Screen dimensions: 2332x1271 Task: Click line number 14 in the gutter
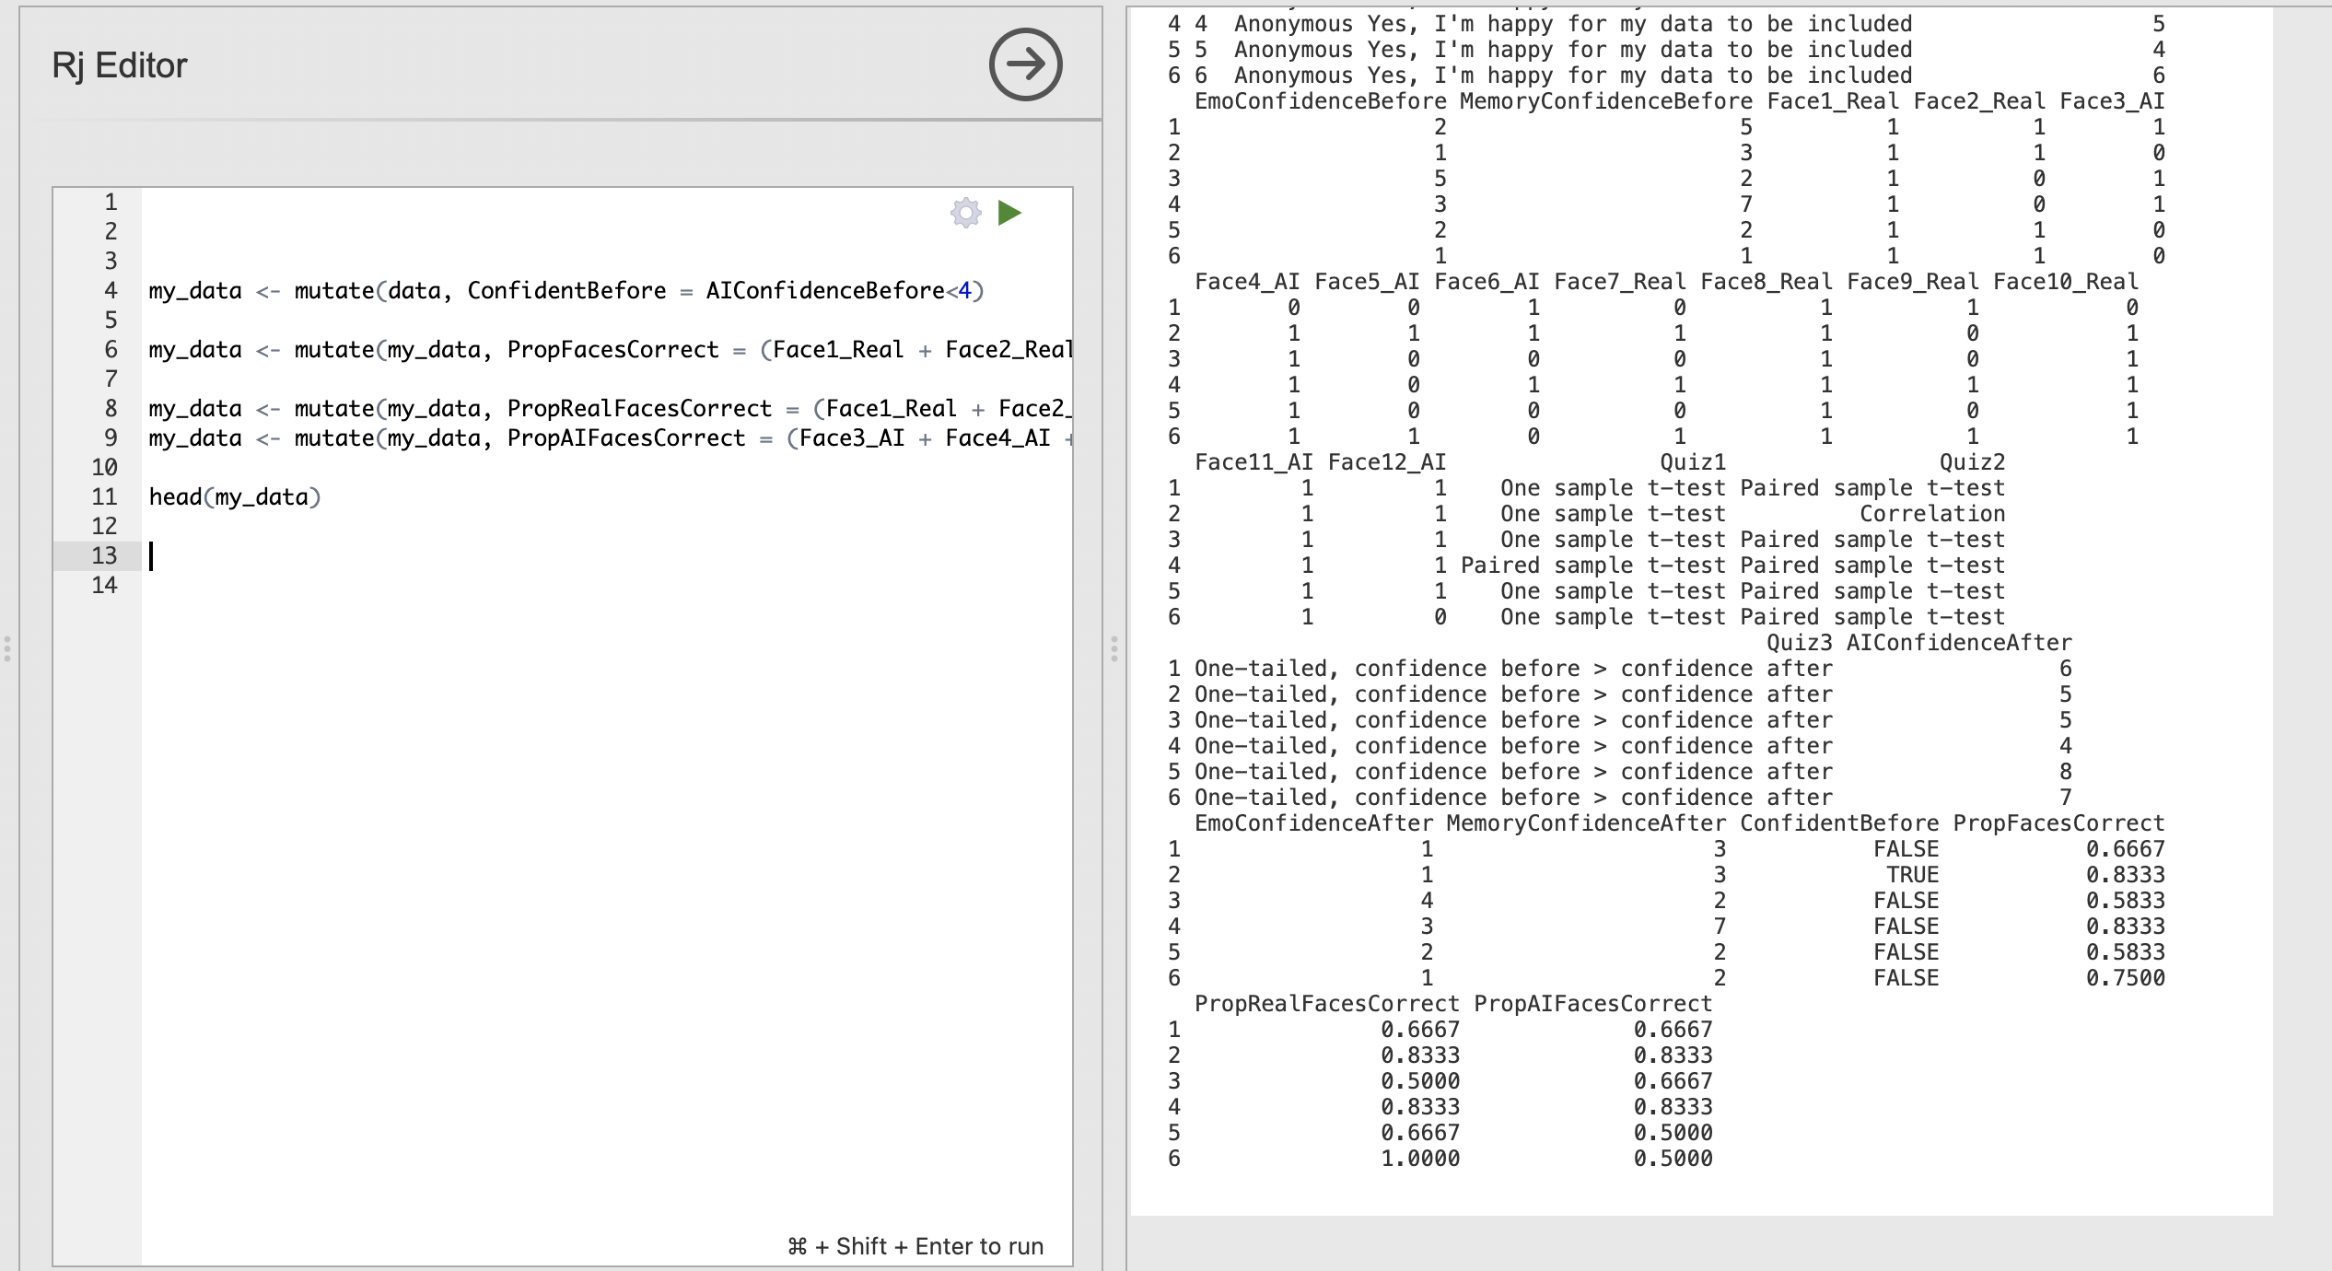point(104,585)
